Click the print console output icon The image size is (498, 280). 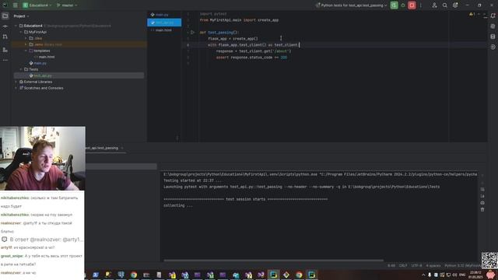tap(482, 203)
